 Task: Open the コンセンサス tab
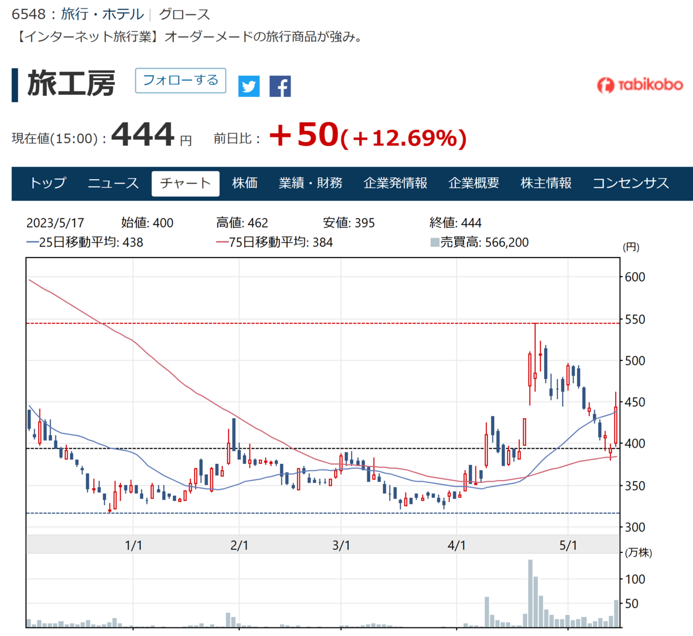631,183
